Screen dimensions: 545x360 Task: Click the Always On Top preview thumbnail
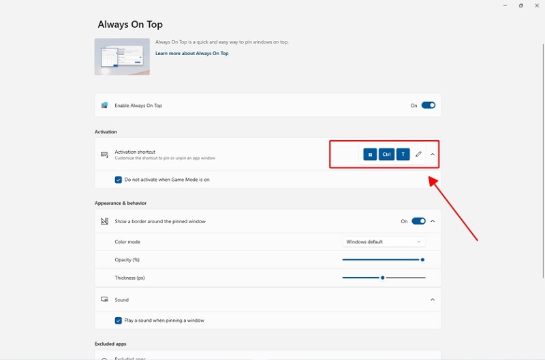(x=122, y=56)
